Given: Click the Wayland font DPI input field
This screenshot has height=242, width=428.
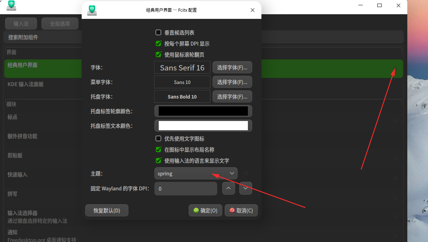Looking at the screenshot, I should (x=186, y=189).
